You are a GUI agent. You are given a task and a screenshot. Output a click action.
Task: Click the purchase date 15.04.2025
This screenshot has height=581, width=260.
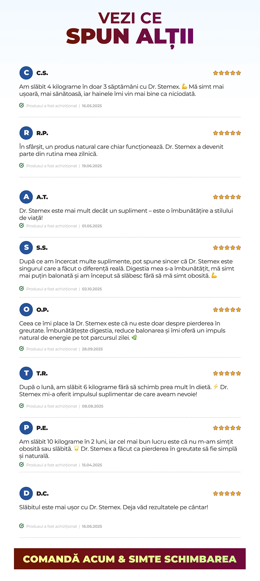tap(92, 465)
